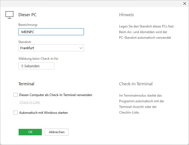The height and width of the screenshot is (145, 189).
Task: Focus the Bezeichnung field containing MEINPC
Action: [x=51, y=32]
